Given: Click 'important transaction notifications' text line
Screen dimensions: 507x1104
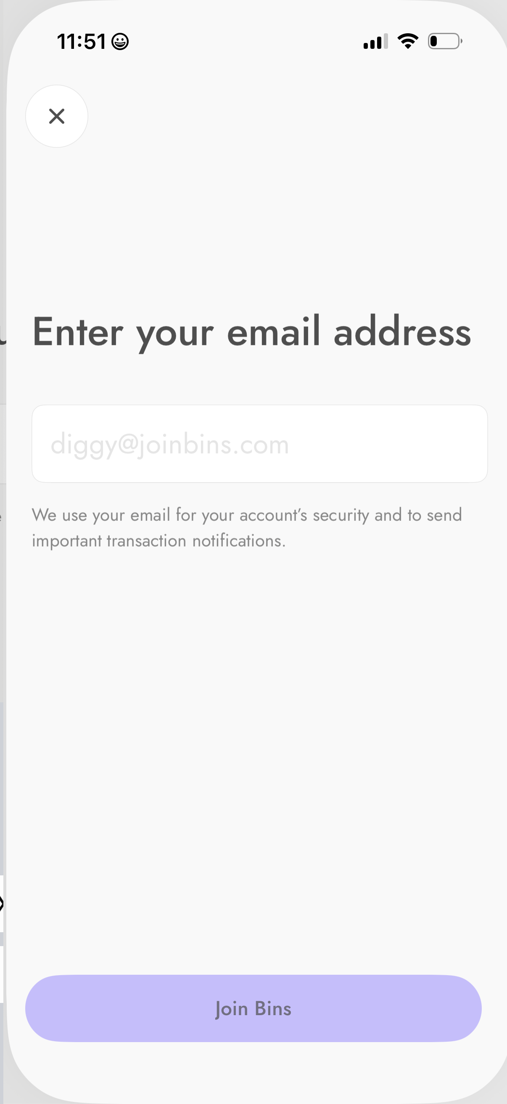Looking at the screenshot, I should [158, 541].
